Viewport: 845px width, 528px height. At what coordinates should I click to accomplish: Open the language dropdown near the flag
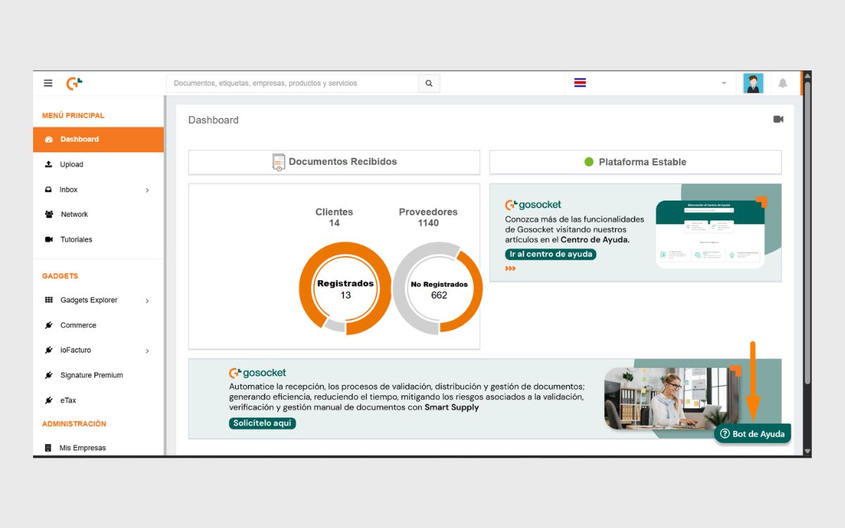click(724, 83)
